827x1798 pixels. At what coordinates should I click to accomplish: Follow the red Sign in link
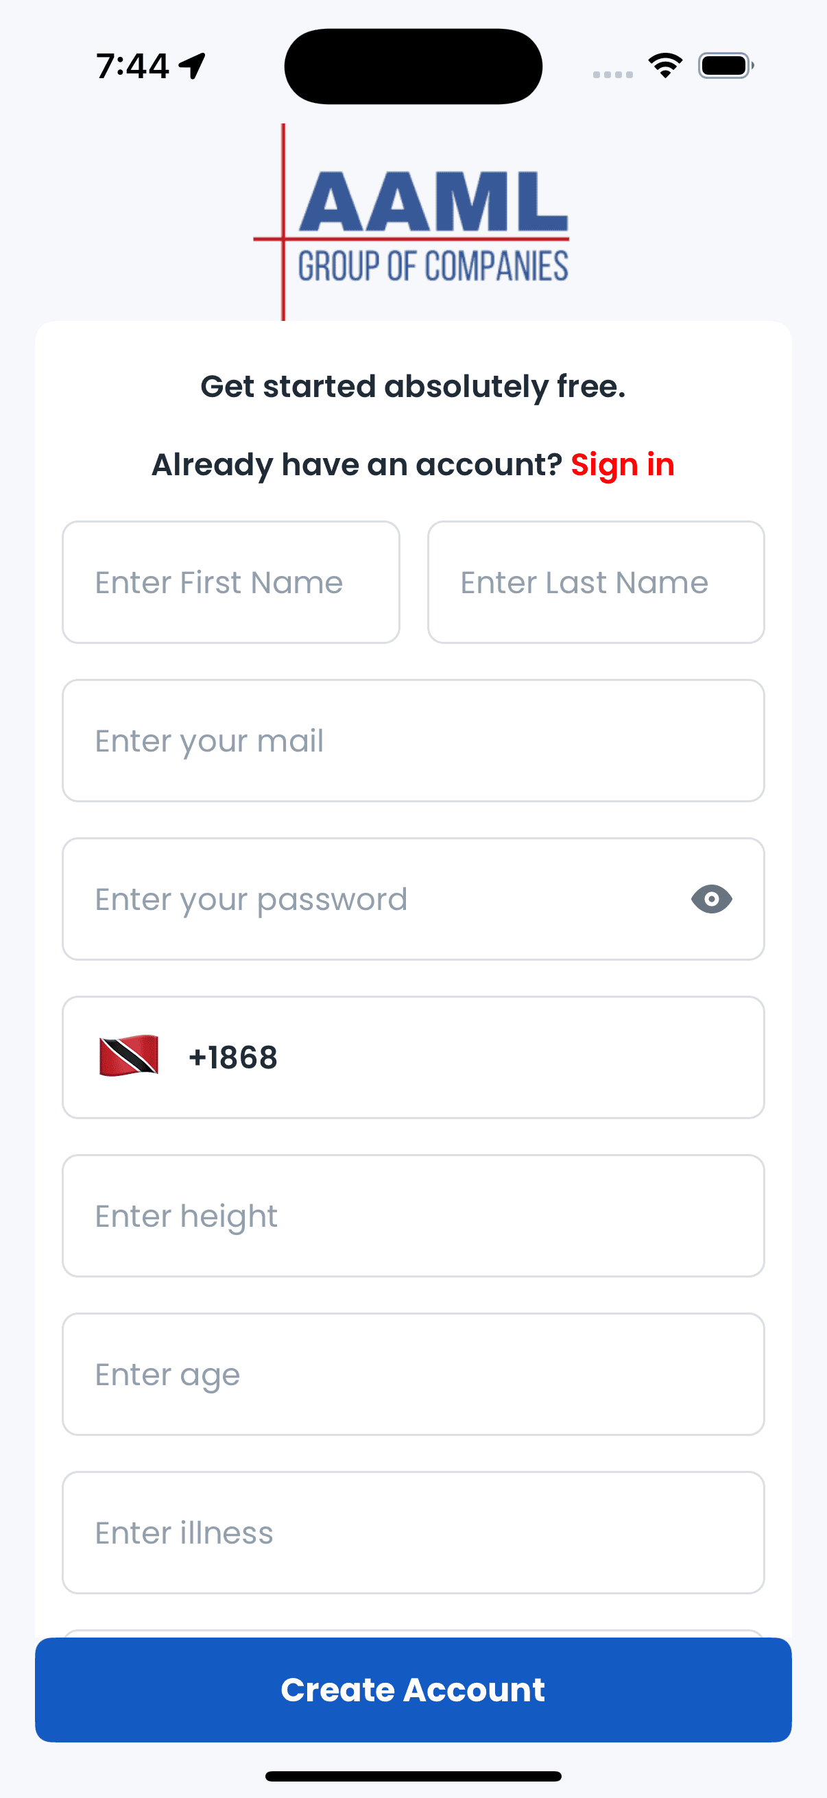pos(623,464)
